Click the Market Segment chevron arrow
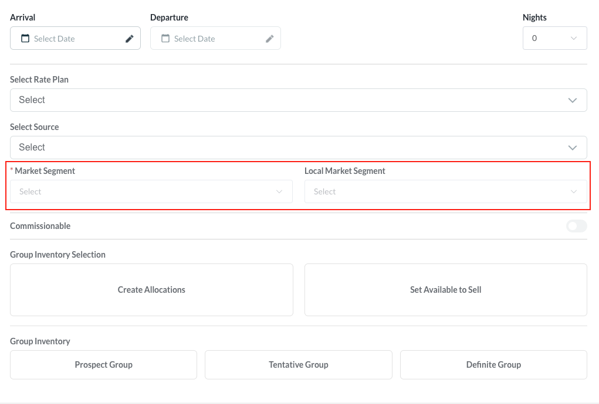This screenshot has height=404, width=599. coord(279,191)
